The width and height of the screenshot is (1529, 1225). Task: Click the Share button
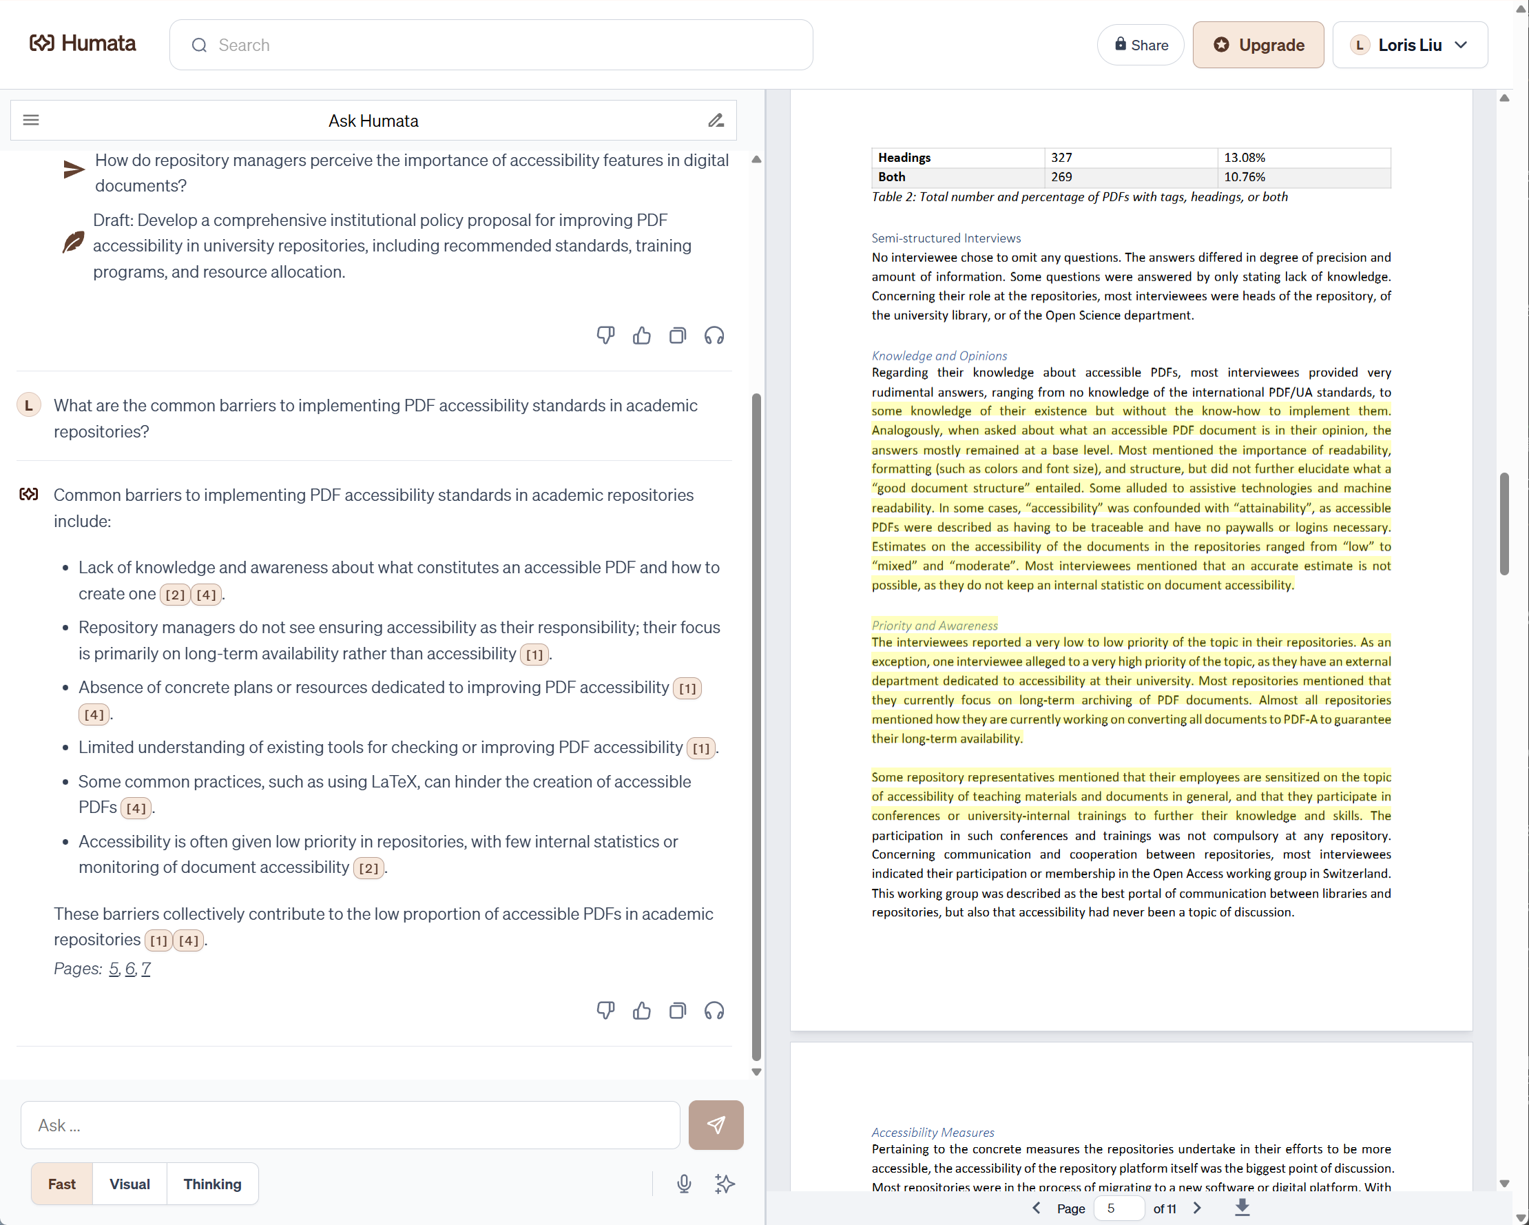(1141, 45)
